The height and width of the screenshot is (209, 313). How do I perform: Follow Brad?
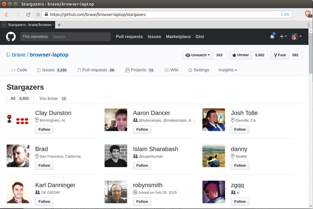coord(44,165)
